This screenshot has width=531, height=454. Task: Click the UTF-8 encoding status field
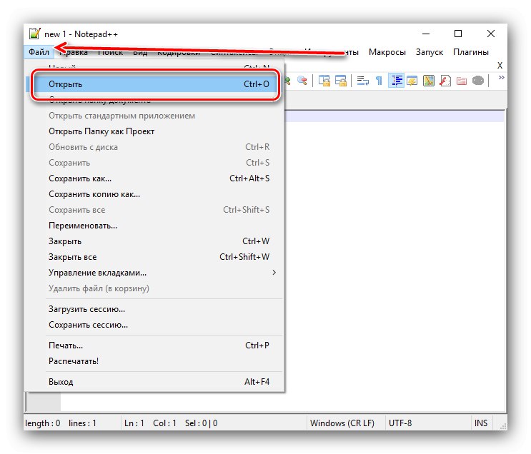point(428,423)
